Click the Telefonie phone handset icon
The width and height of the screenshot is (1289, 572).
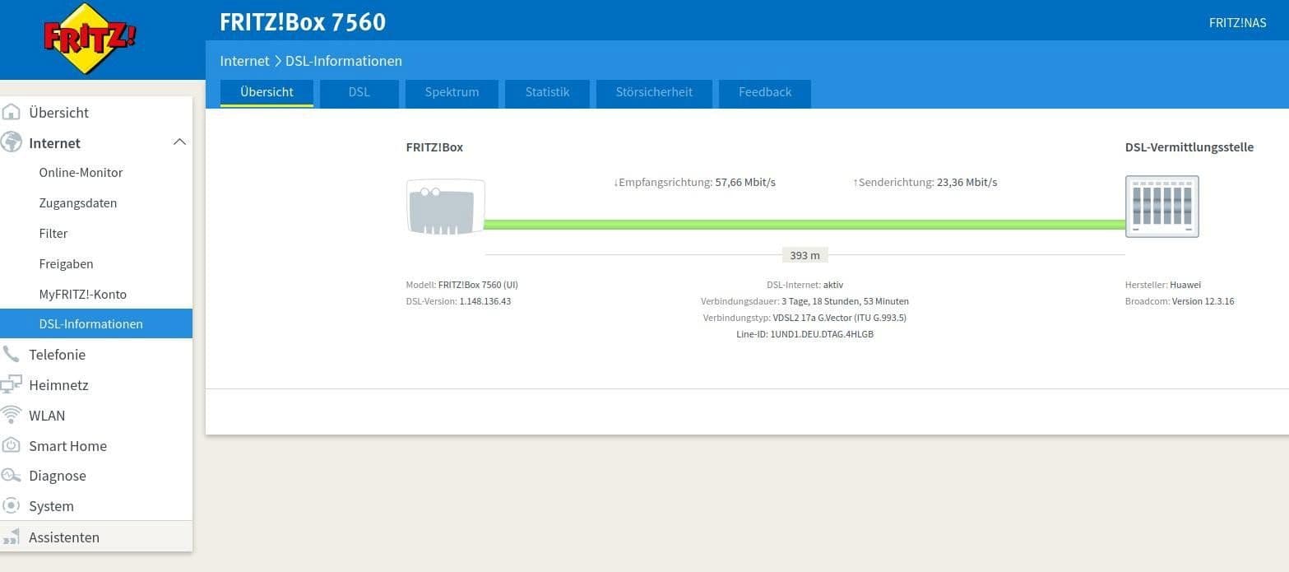pos(12,354)
